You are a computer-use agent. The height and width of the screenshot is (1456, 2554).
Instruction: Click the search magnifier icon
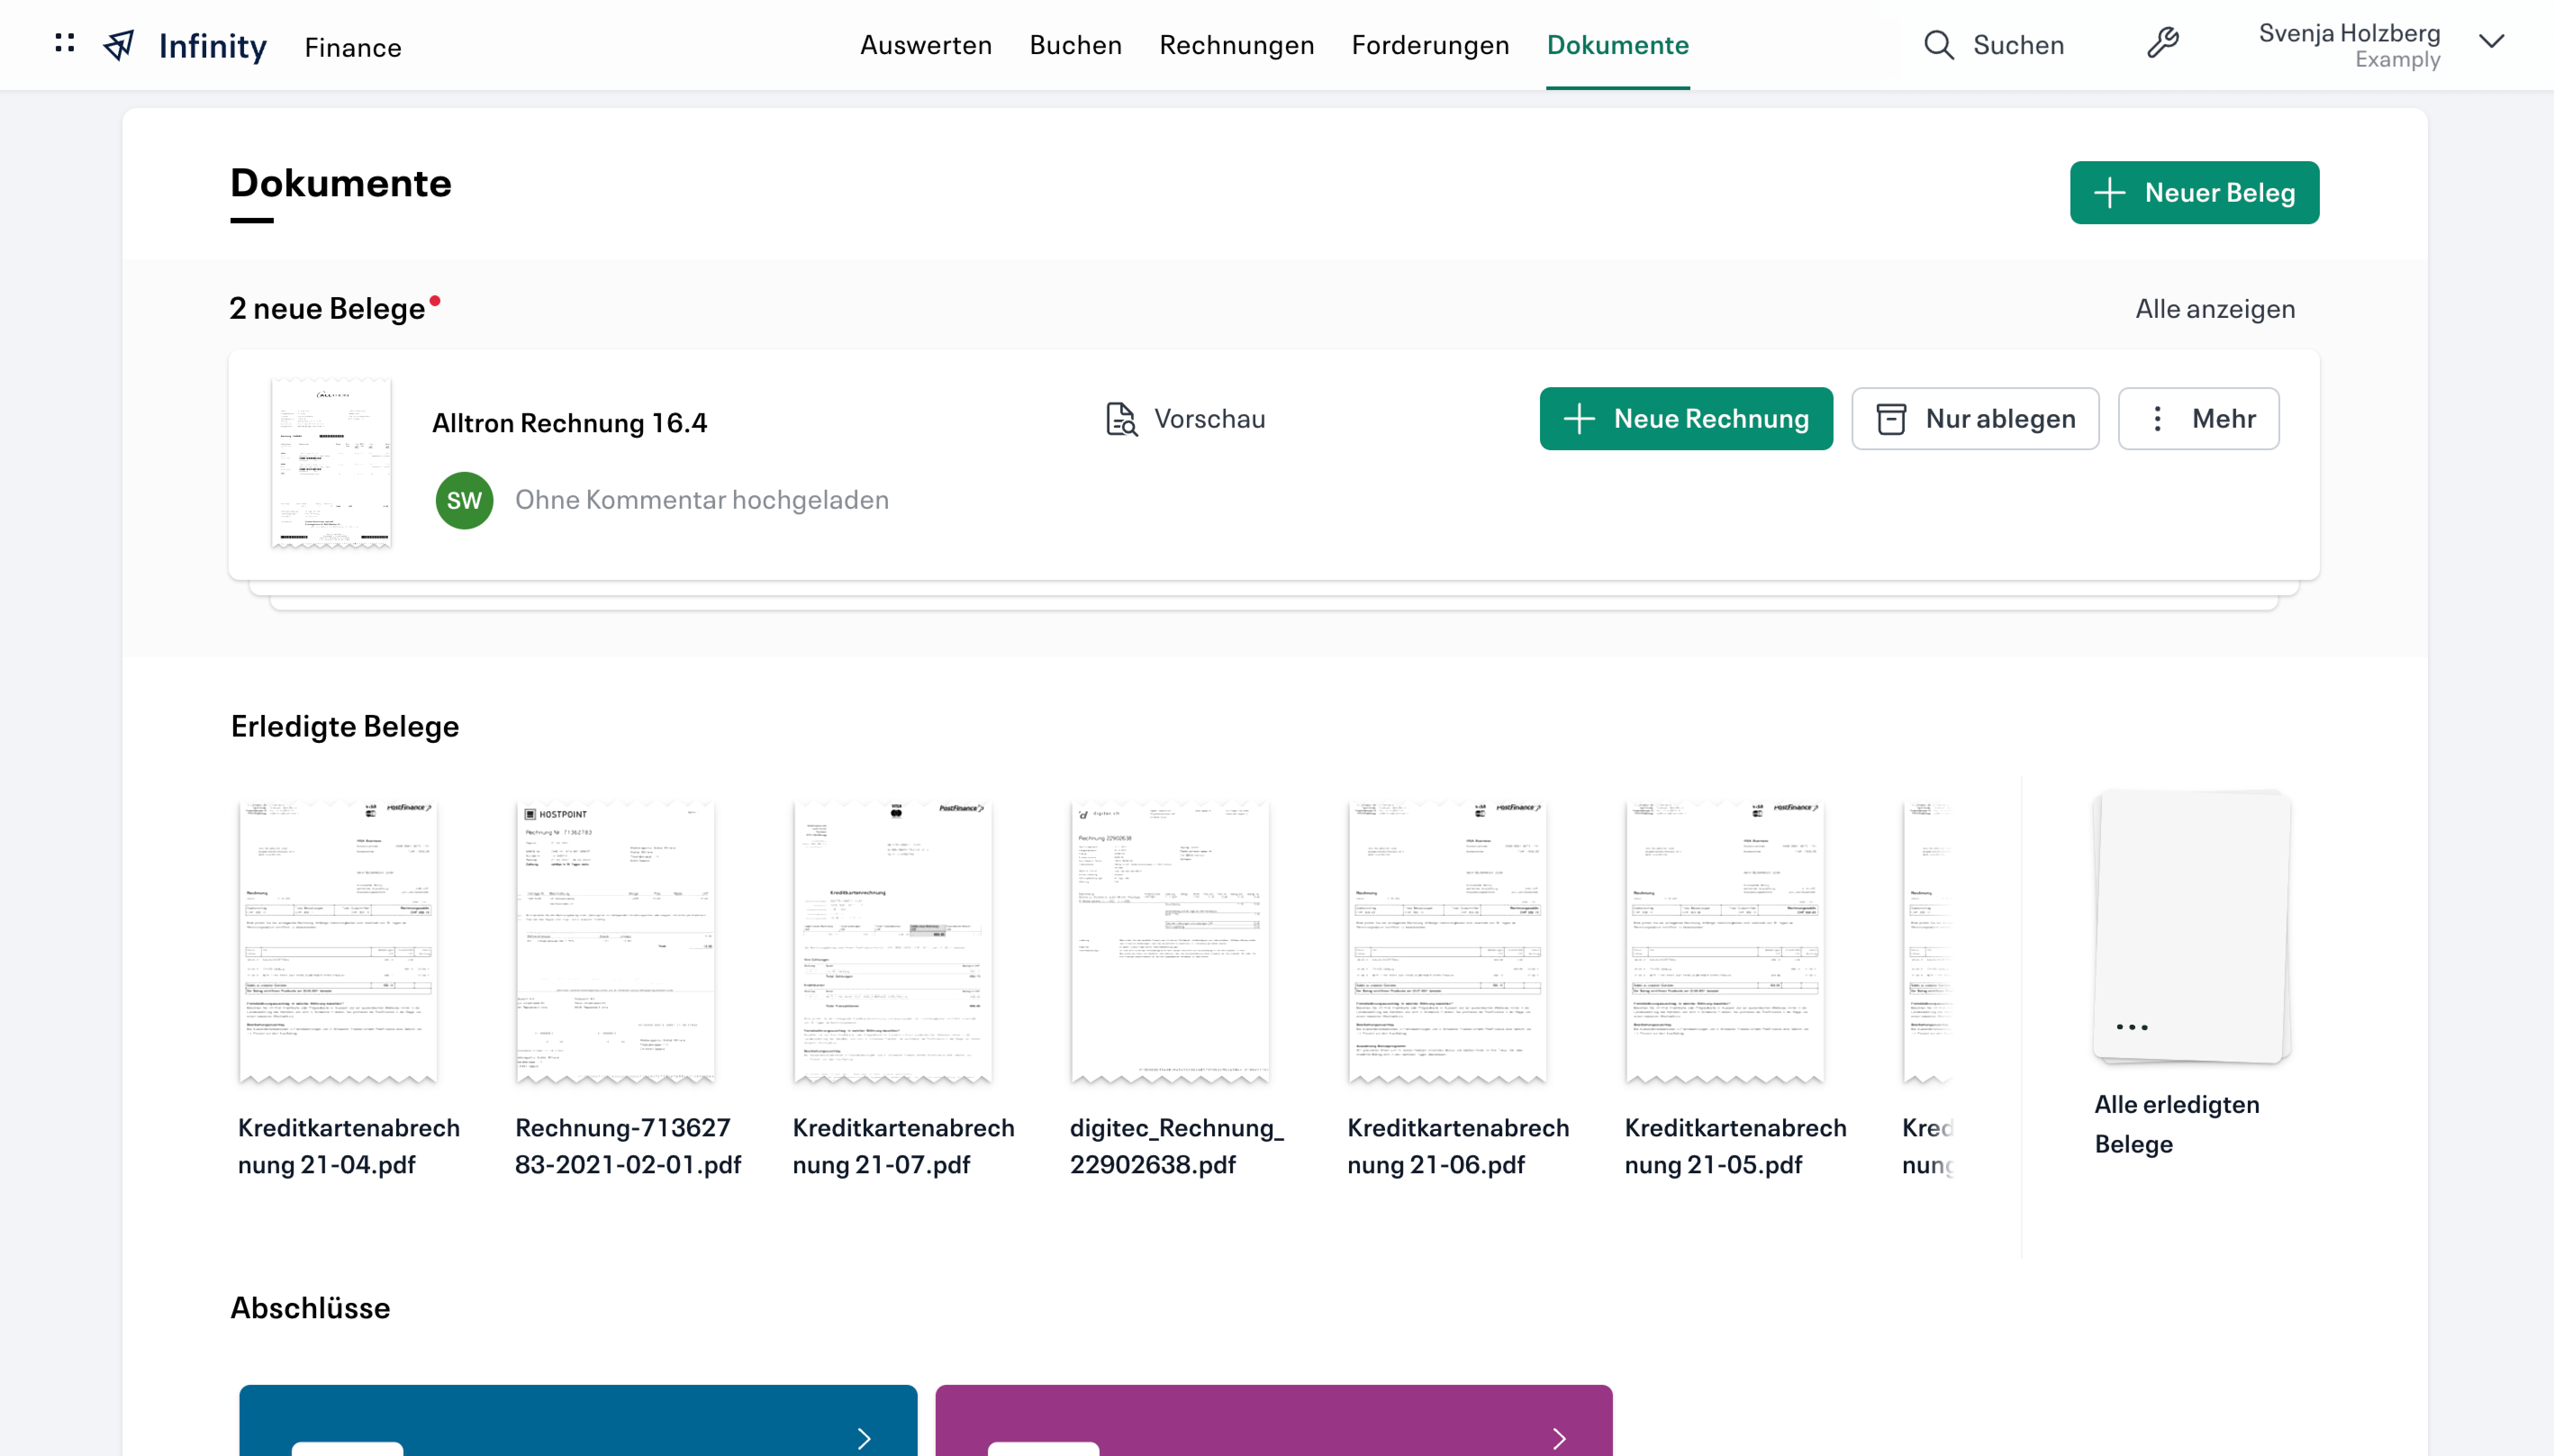1938,45
